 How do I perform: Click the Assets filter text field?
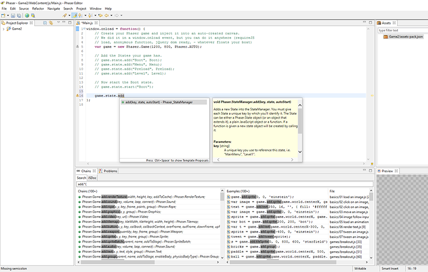[401, 30]
